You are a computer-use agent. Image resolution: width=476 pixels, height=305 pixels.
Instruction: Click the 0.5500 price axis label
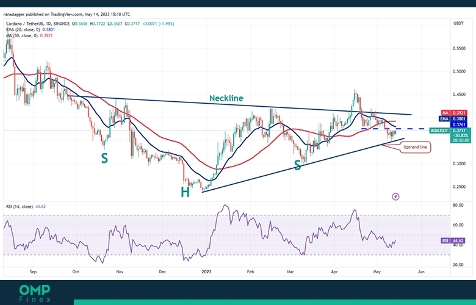click(459, 49)
